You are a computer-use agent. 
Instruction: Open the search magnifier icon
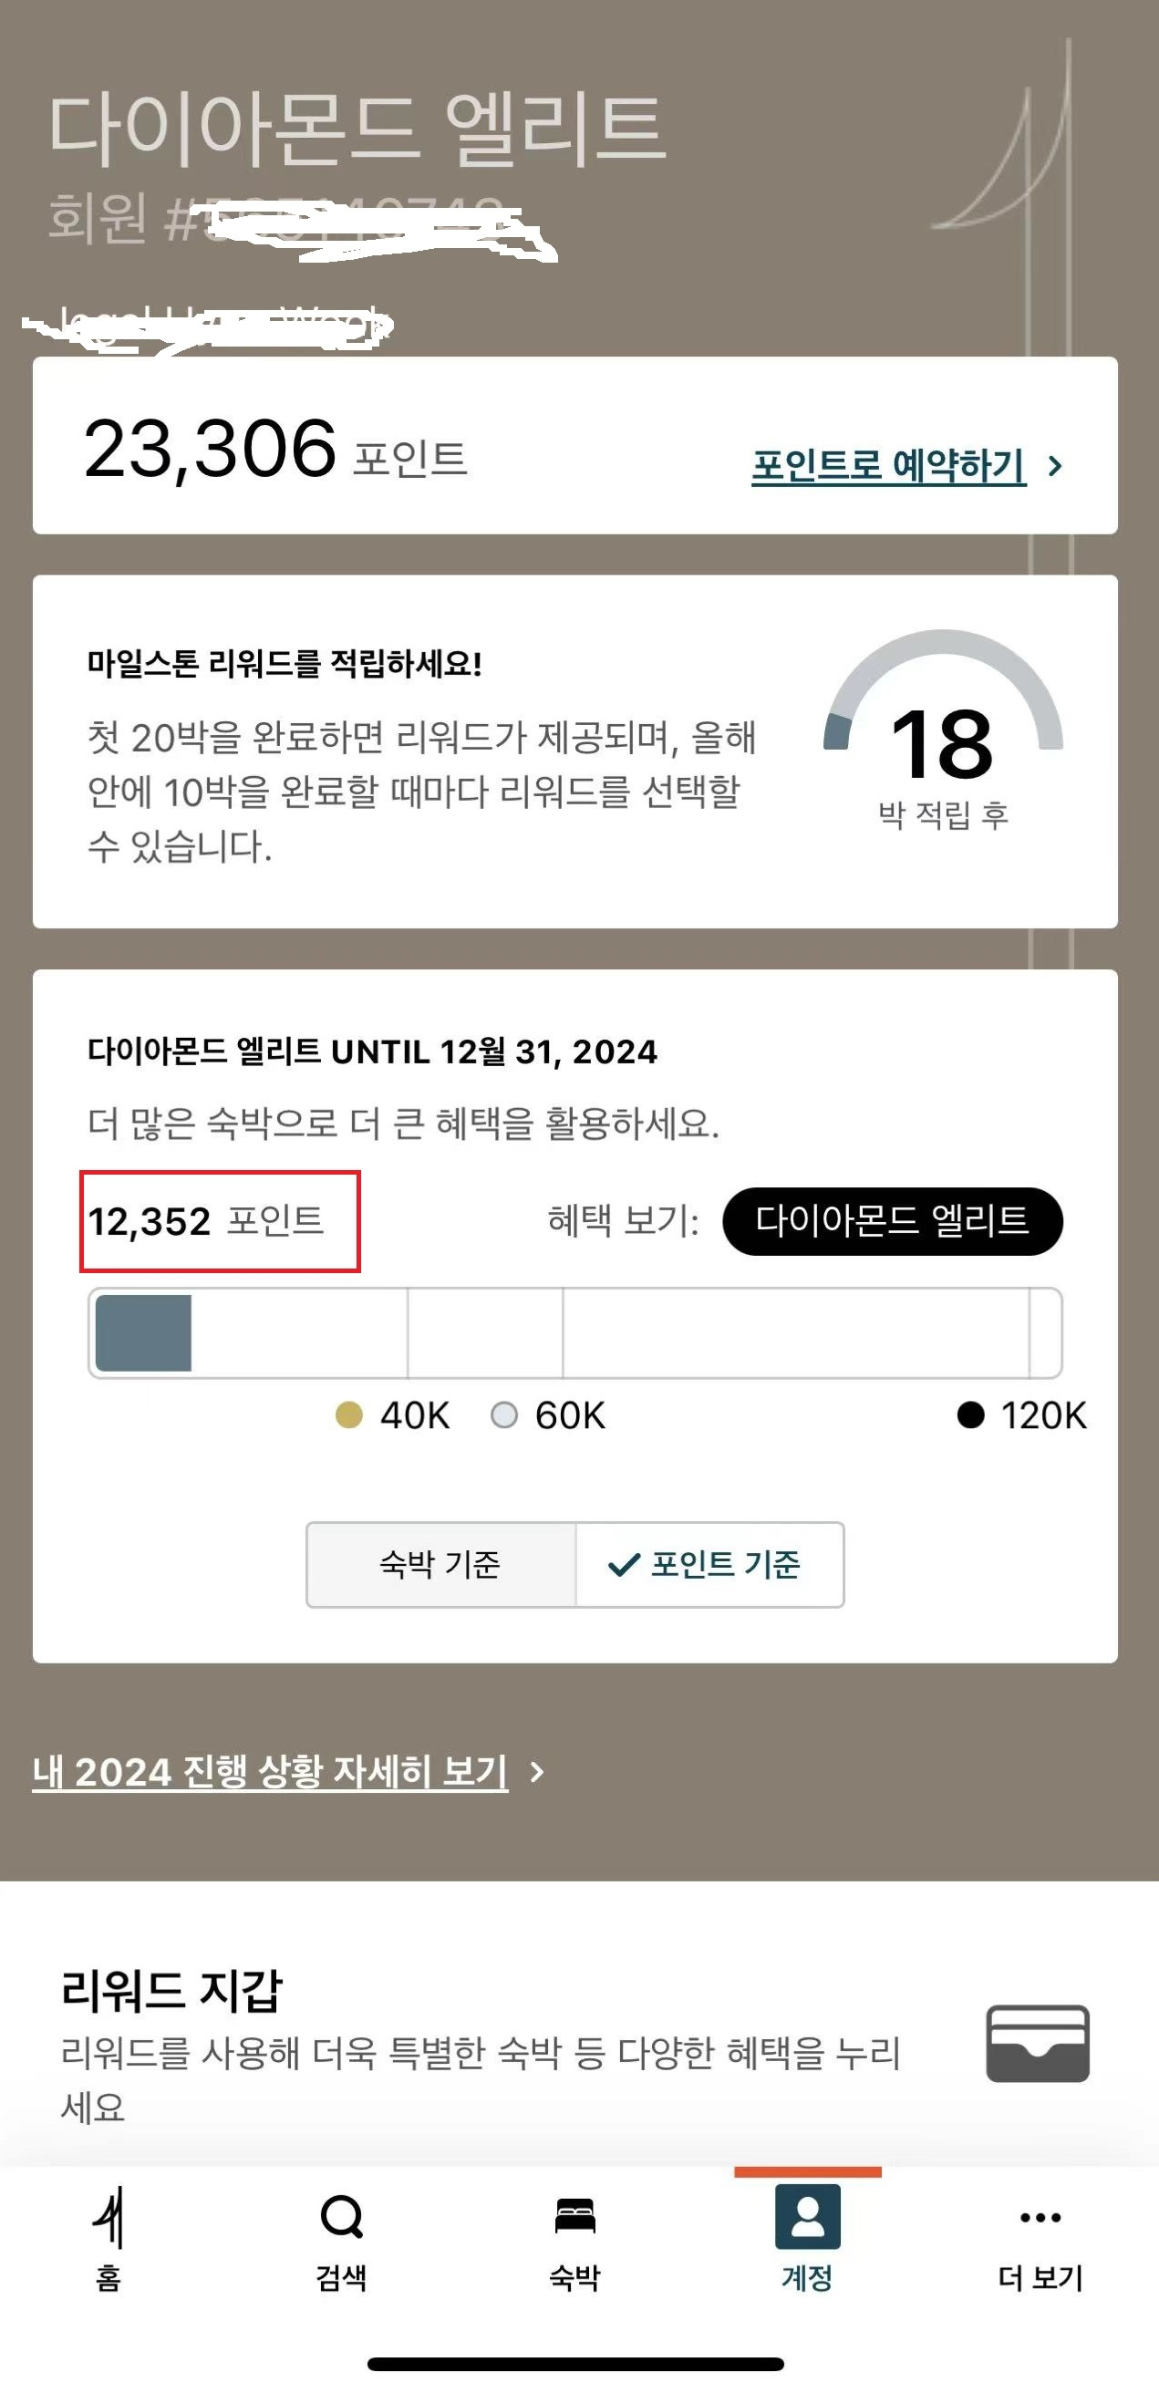pyautogui.click(x=341, y=2217)
